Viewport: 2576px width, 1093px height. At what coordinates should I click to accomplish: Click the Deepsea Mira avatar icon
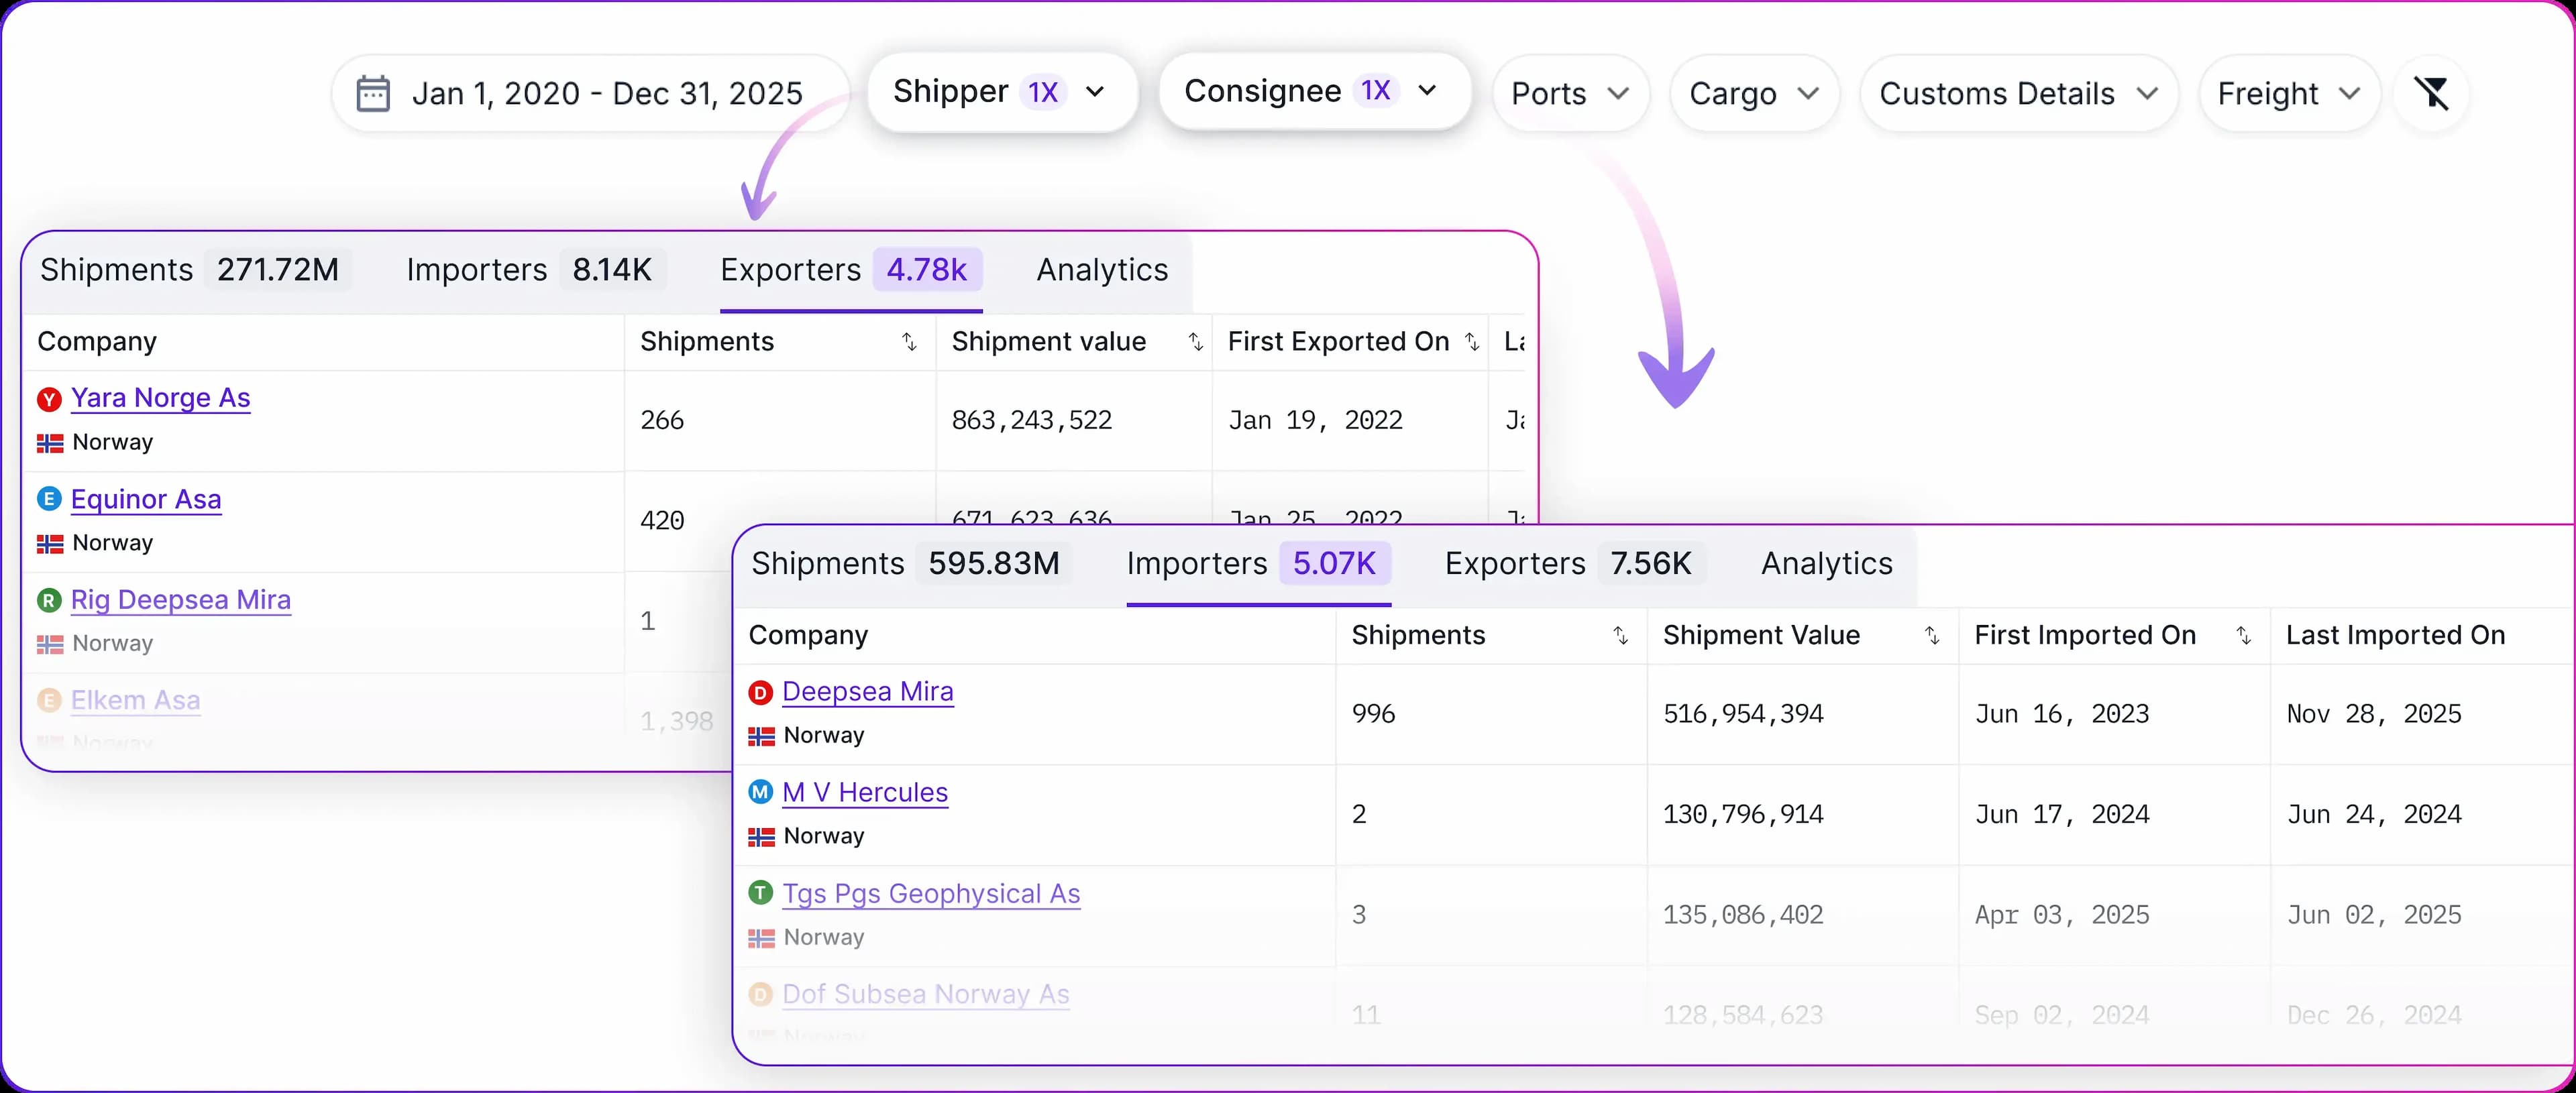coord(761,692)
